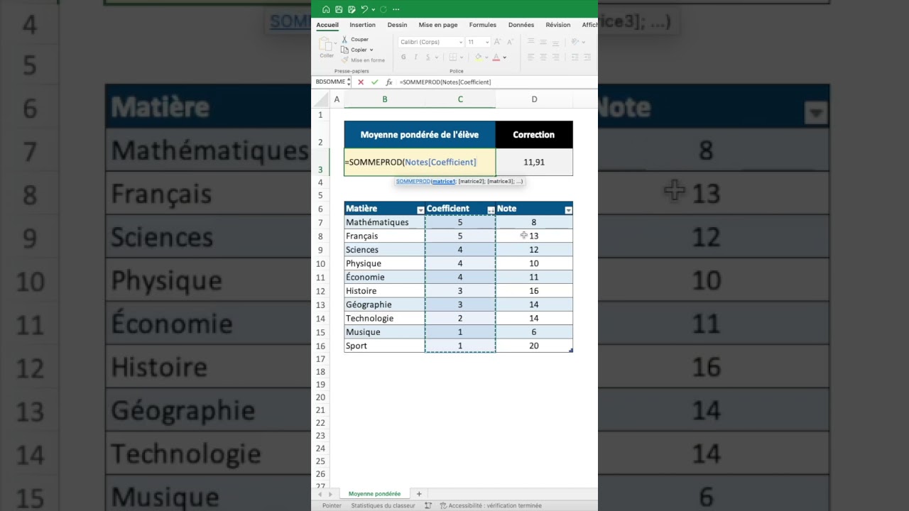Open the Matière column filter dropdown

420,210
